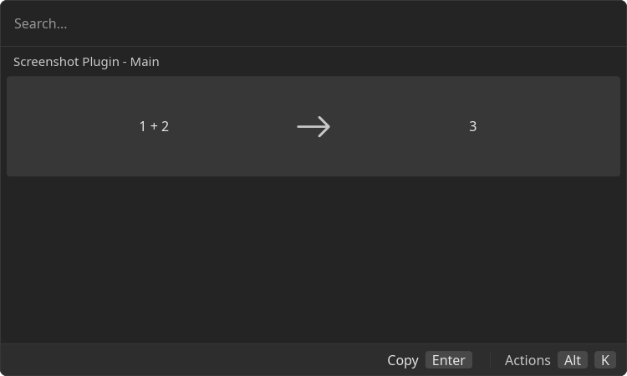The image size is (627, 376).
Task: Click the plus sign in the expression
Action: (154, 126)
